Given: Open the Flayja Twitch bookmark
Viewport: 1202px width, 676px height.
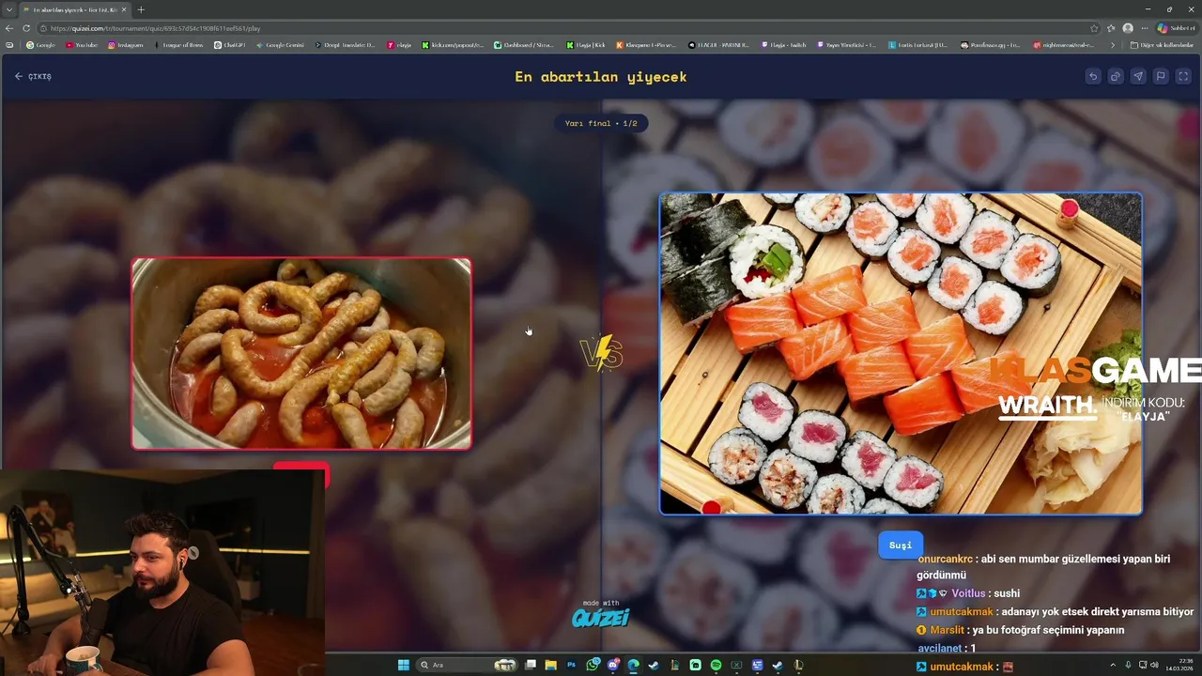Looking at the screenshot, I should point(784,44).
